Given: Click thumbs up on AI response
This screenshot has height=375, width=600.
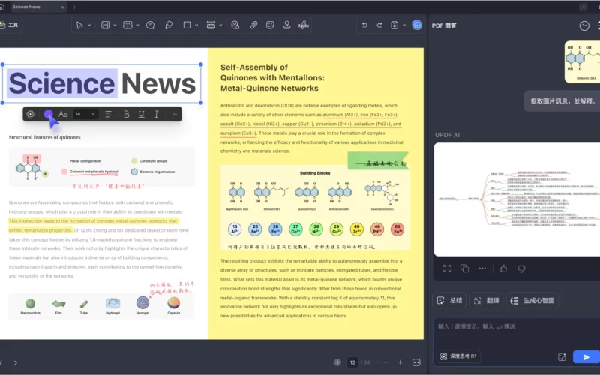Looking at the screenshot, I should (502, 268).
